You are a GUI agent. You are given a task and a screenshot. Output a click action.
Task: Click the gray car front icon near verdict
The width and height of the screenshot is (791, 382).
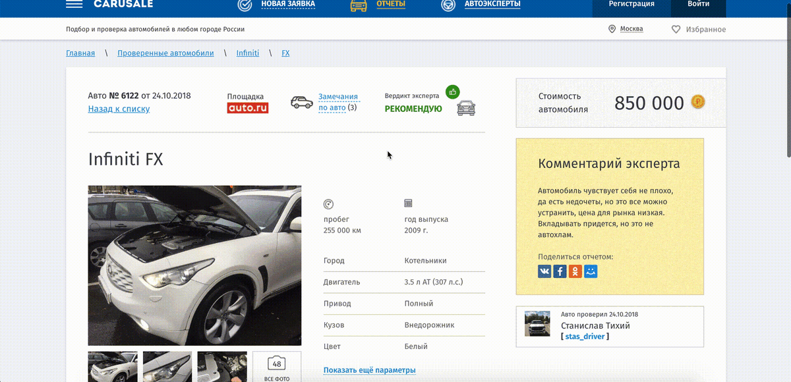[x=466, y=108]
